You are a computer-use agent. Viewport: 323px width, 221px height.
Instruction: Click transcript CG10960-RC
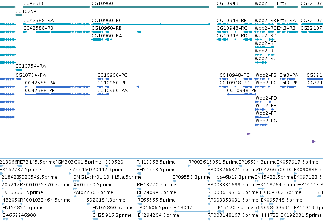pos(150,24)
